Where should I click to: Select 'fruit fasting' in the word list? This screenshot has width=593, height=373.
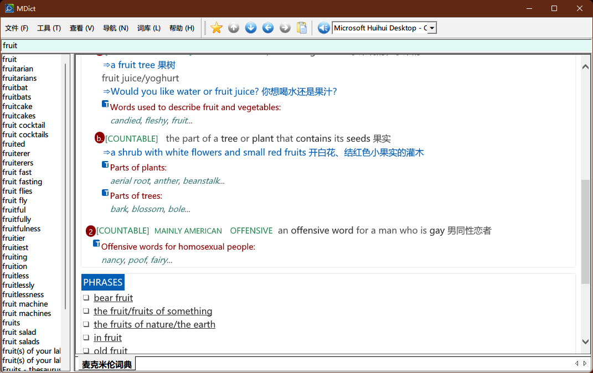(22, 182)
